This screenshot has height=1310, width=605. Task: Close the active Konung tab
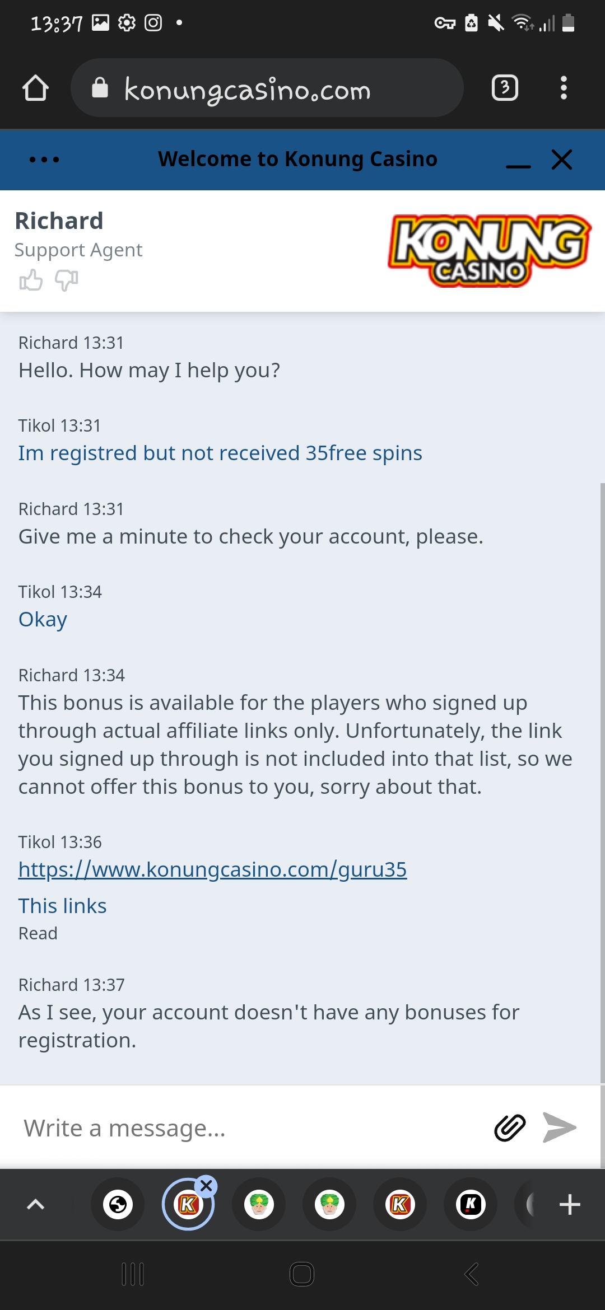207,1186
